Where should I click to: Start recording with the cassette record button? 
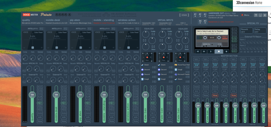click(x=226, y=51)
